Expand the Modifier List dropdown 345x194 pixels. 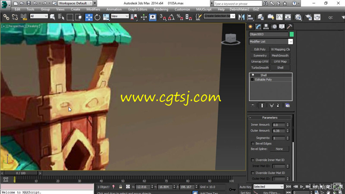tap(290, 41)
